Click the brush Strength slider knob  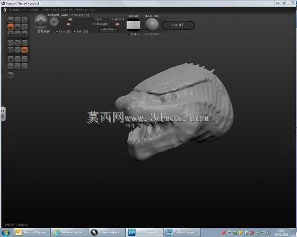click(69, 24)
